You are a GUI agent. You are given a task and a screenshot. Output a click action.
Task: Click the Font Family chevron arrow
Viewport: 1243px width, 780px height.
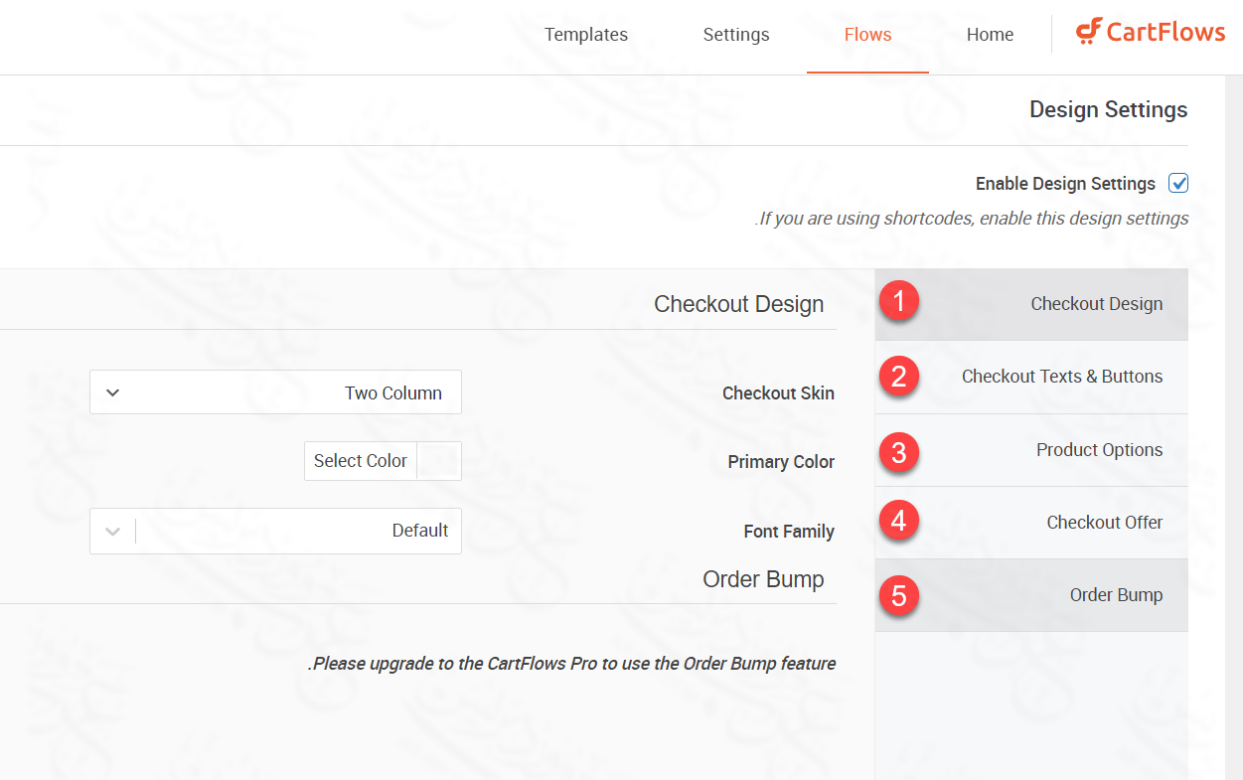tap(113, 532)
